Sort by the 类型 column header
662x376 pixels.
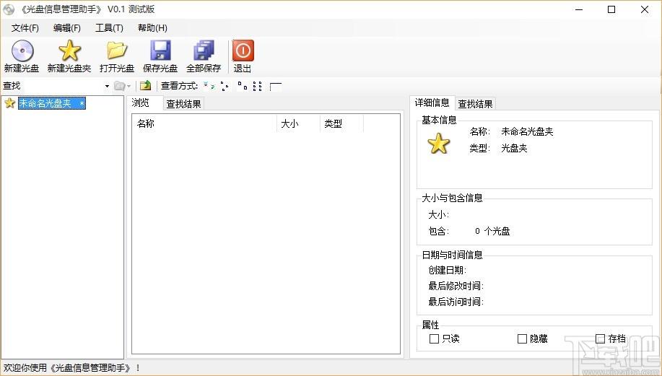pyautogui.click(x=341, y=123)
